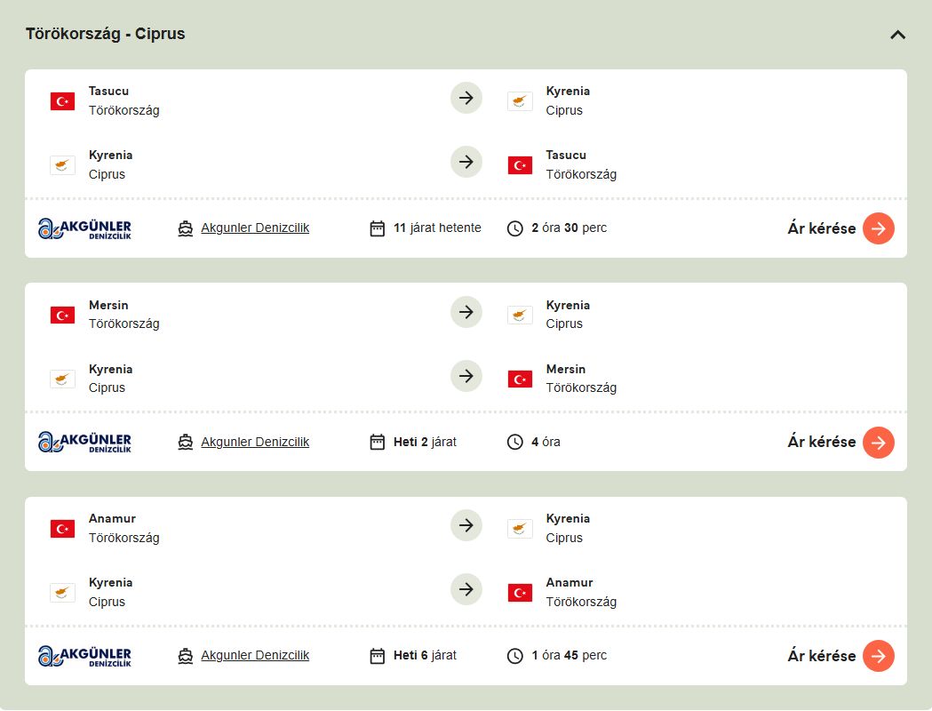This screenshot has width=932, height=711.
Task: Click arrow icon for Mersin to Kyrenia
Action: [x=466, y=312]
